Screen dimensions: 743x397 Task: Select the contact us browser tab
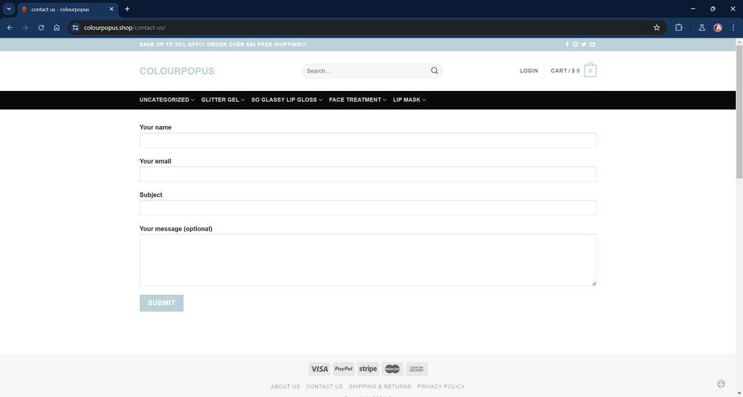[68, 9]
